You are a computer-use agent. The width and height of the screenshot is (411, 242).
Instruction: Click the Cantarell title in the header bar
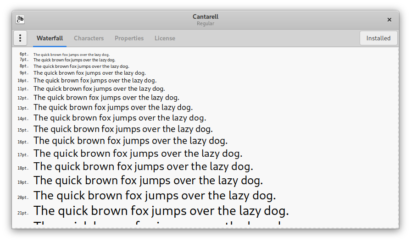tap(205, 17)
